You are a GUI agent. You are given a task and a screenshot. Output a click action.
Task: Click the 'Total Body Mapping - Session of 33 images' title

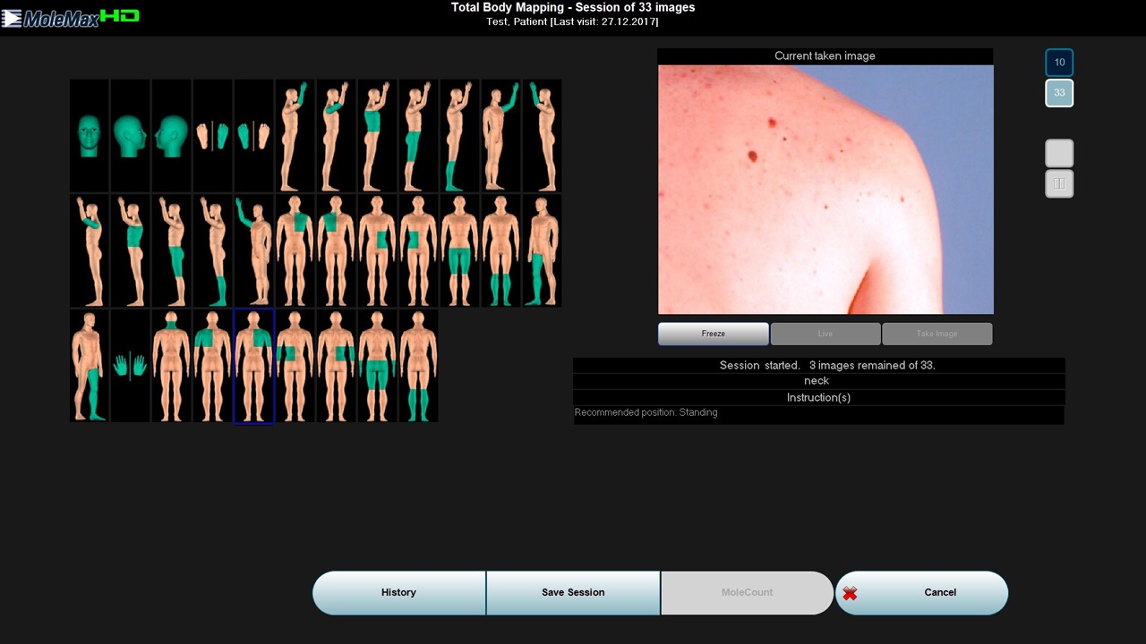click(573, 7)
